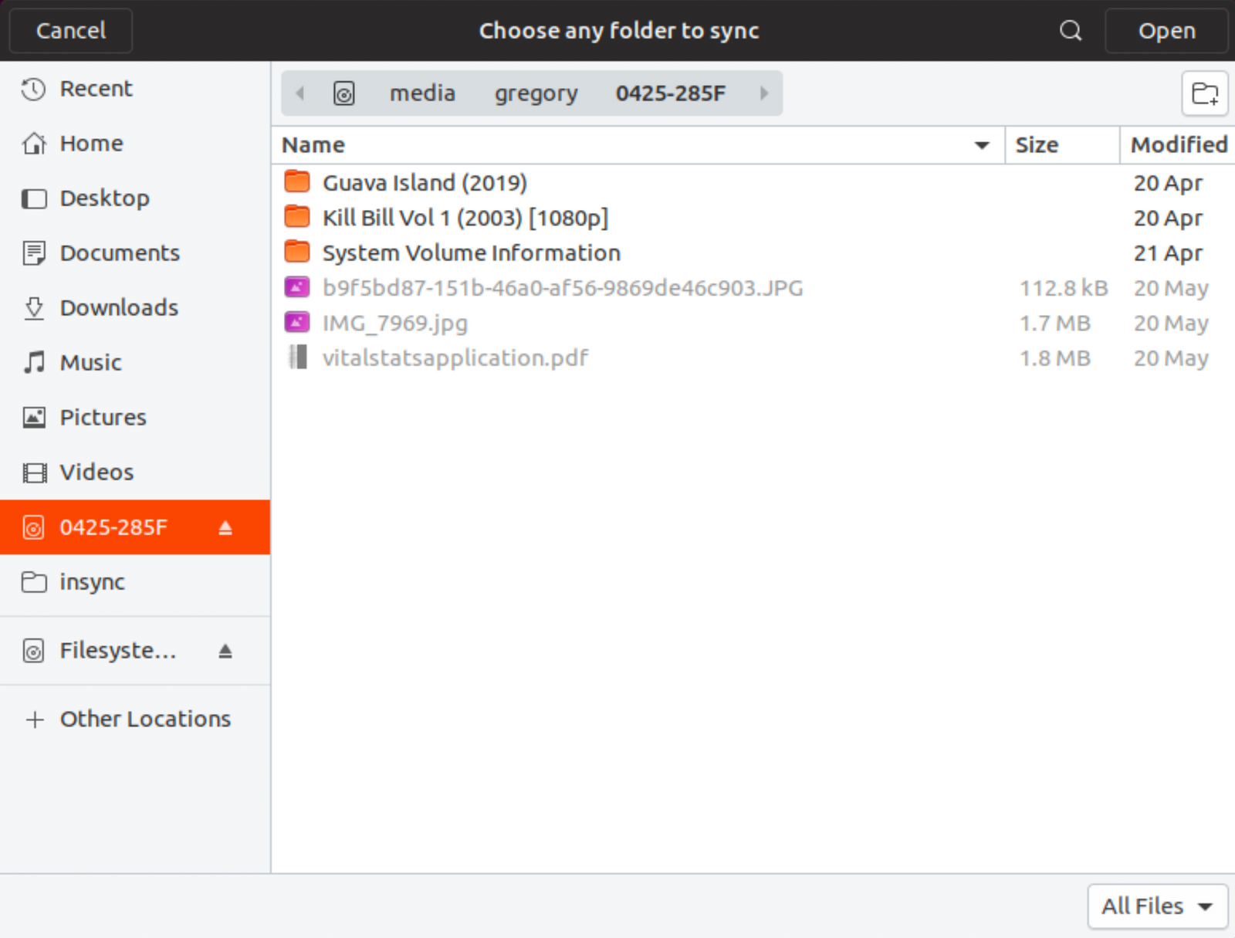
Task: Click the 1.8 MB size value
Action: 1055,358
